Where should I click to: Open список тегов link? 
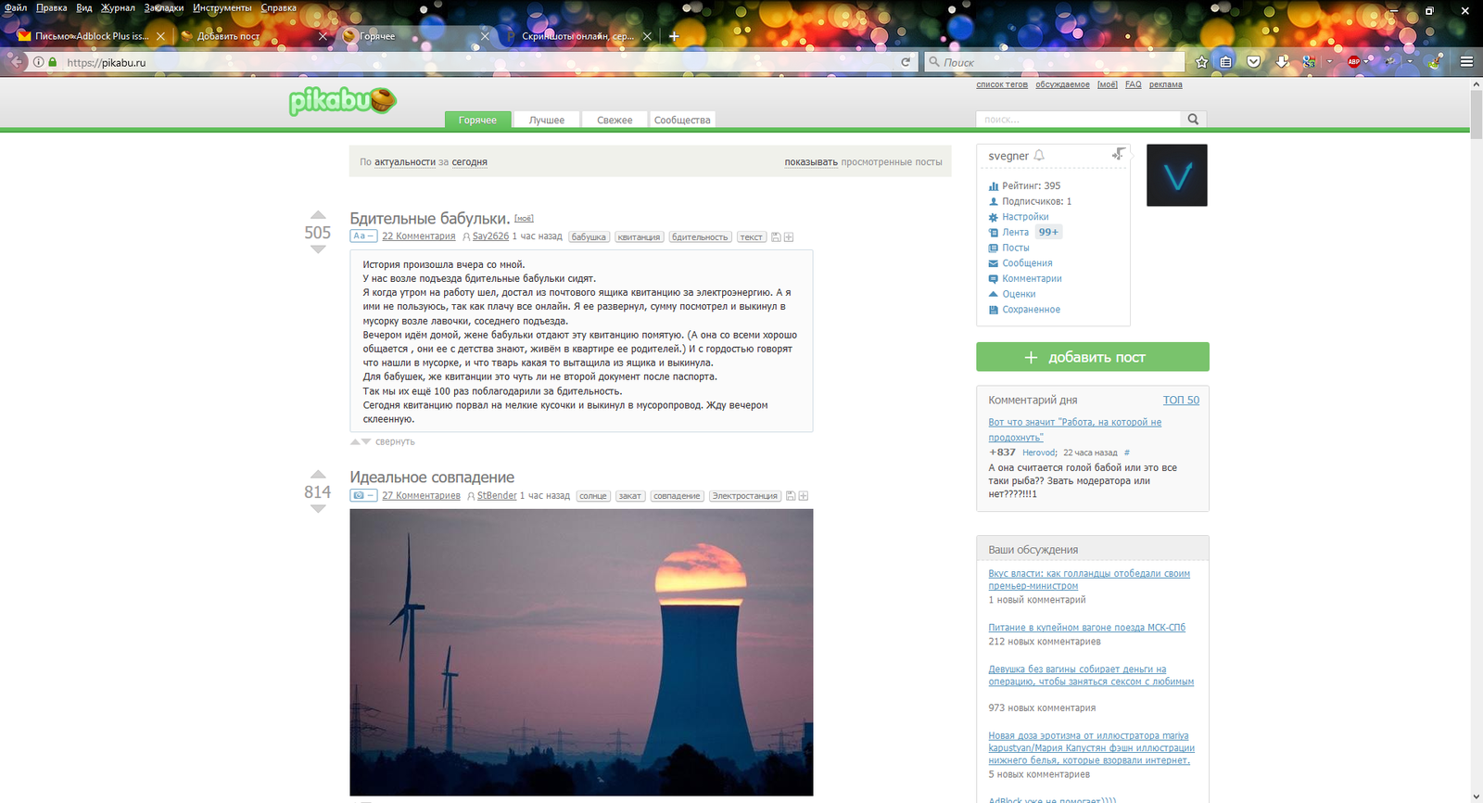[x=1002, y=84]
